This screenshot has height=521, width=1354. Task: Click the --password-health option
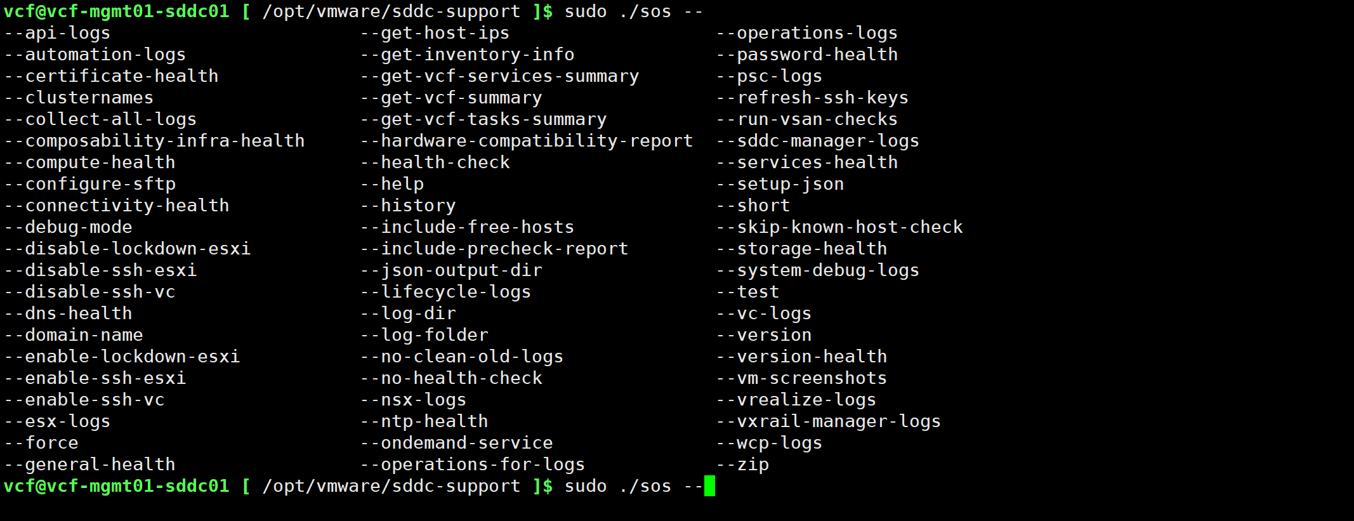807,55
